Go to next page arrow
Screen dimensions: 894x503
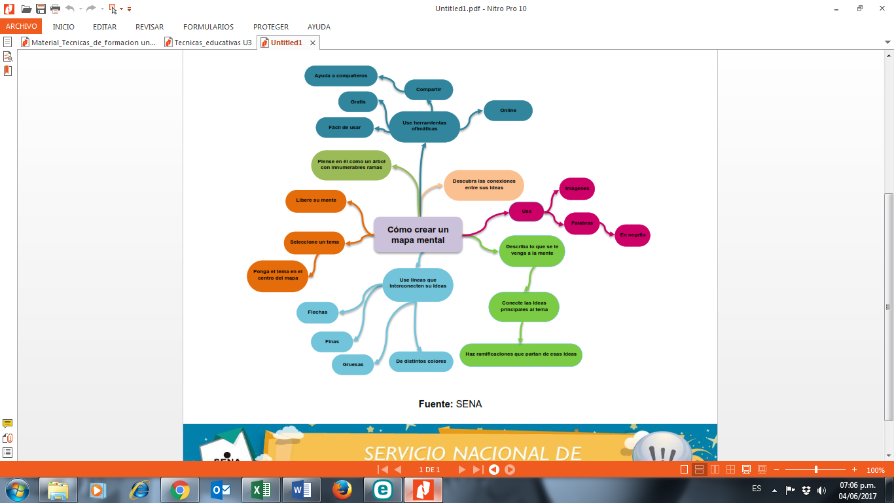(462, 470)
